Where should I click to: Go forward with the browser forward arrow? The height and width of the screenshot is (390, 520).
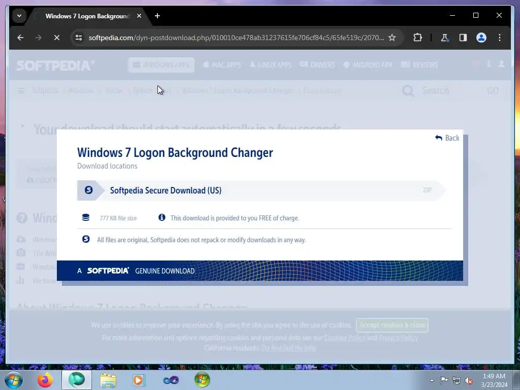click(39, 38)
